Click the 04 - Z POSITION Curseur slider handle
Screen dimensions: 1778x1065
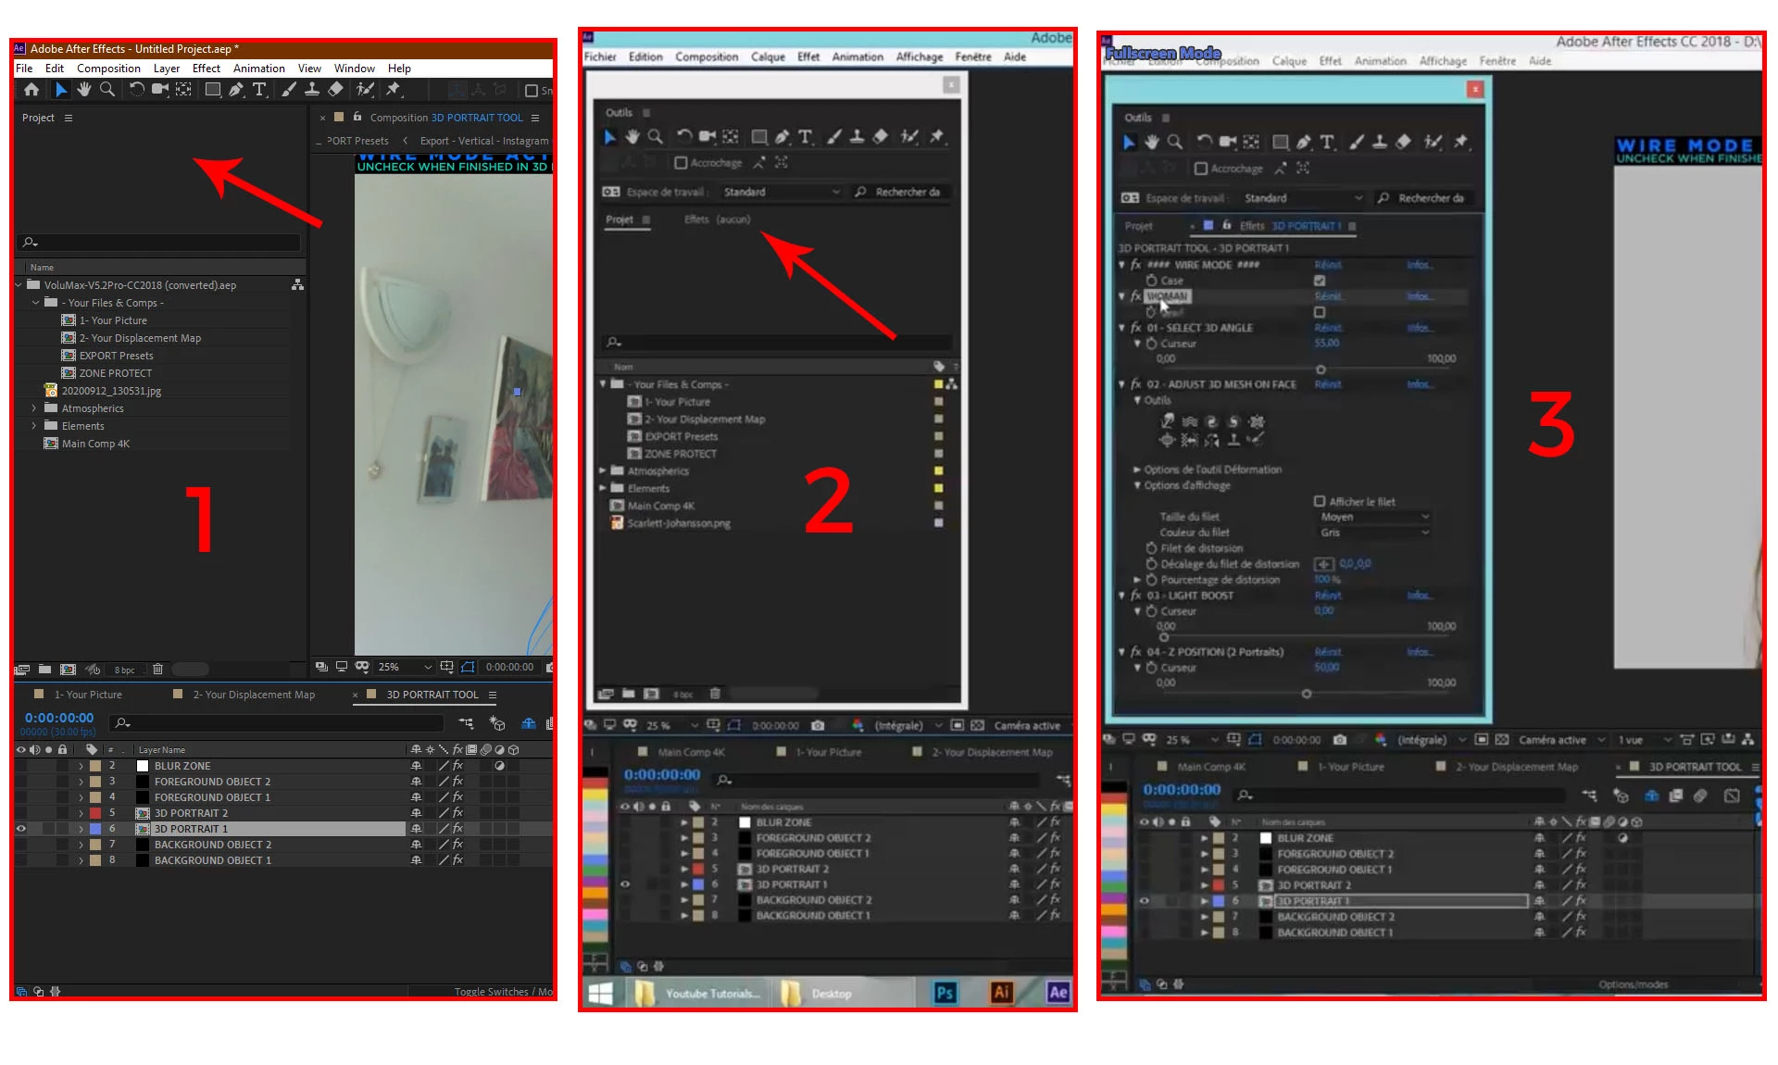[1306, 694]
